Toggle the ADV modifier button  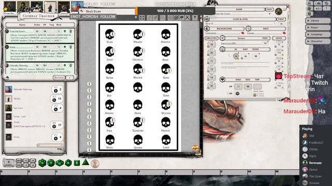19,161
